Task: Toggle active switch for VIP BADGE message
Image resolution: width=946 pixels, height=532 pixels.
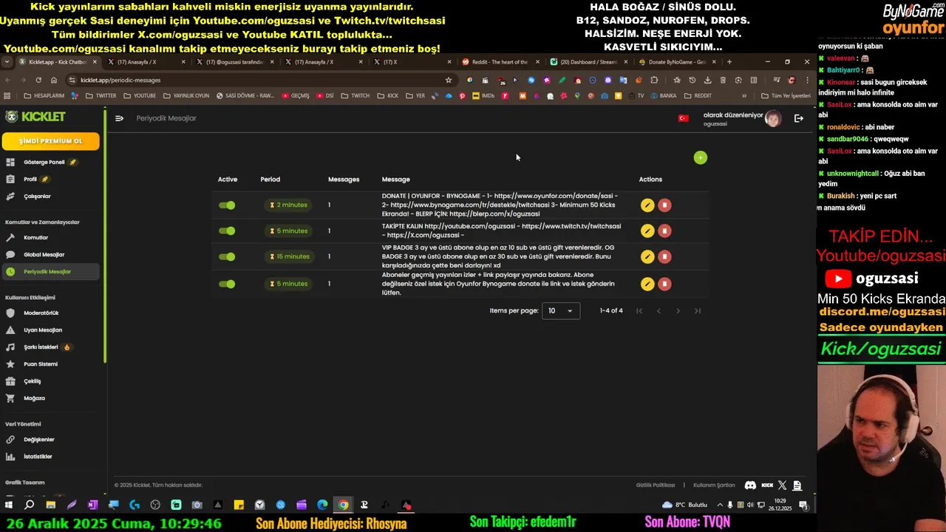Action: tap(227, 257)
